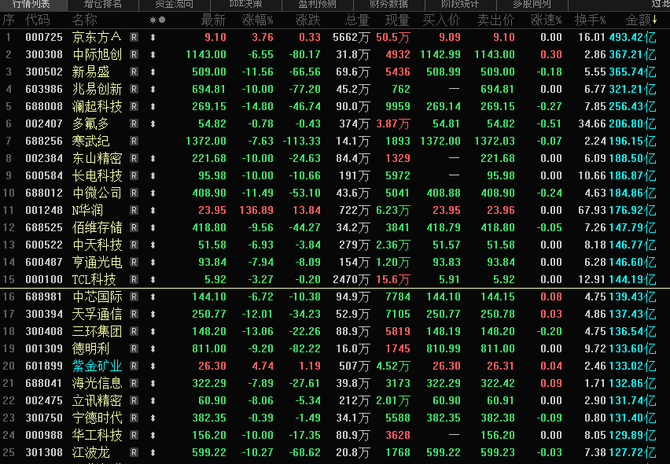Switch to the 行情列表 tab
This screenshot has height=464, width=670.
[x=31, y=4]
